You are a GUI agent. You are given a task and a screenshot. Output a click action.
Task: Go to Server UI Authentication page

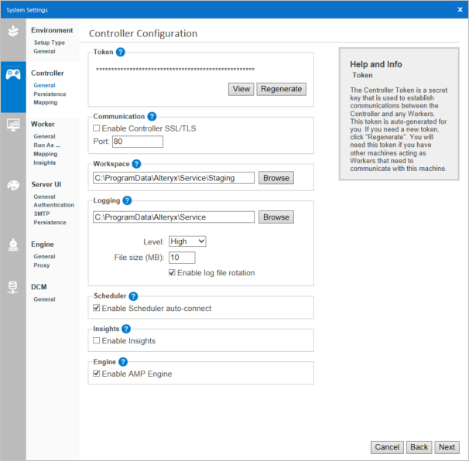[x=53, y=205]
